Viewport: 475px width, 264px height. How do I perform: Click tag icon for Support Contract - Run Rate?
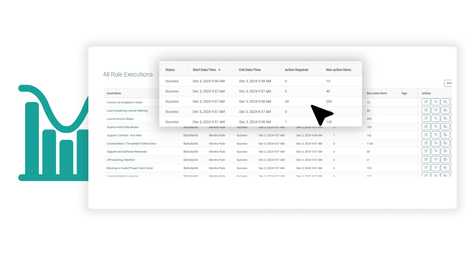pyautogui.click(x=436, y=135)
